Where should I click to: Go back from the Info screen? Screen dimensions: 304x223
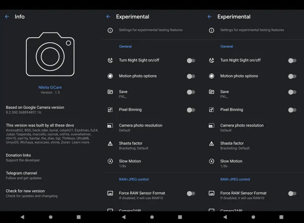(x=7, y=17)
